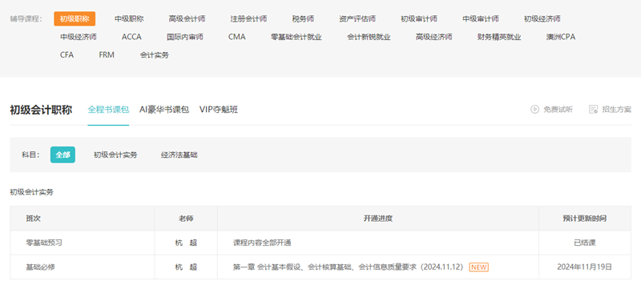Open the 注册会计师 course category
The height and width of the screenshot is (289, 641).
coord(248,18)
